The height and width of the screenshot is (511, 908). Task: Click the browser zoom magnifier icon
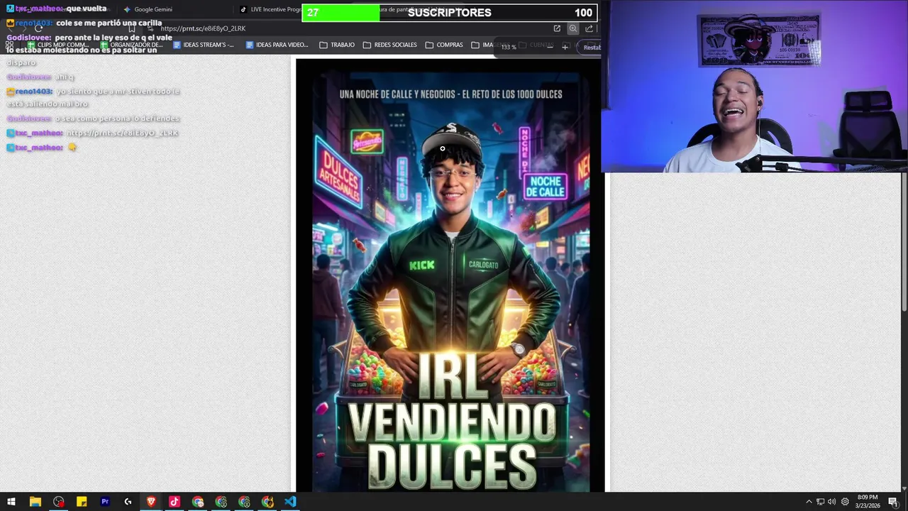[x=572, y=28]
